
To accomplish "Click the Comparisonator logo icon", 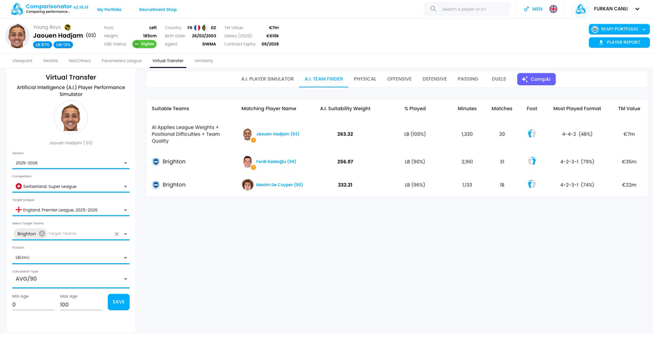I will 17,9.
